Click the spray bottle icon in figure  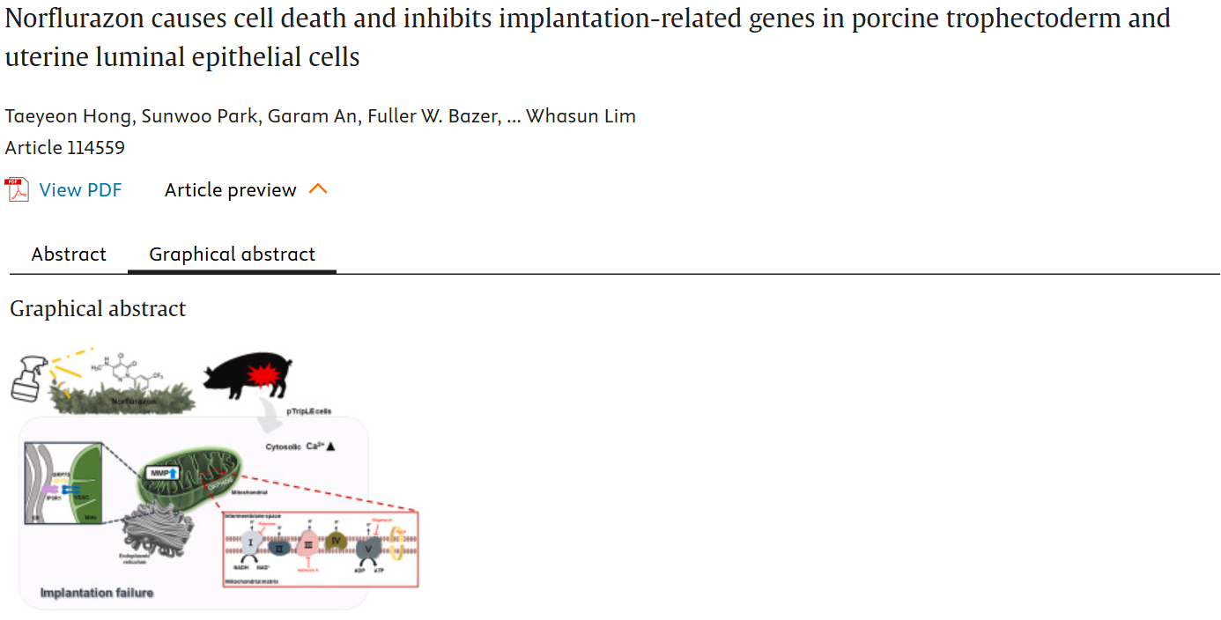pos(30,377)
